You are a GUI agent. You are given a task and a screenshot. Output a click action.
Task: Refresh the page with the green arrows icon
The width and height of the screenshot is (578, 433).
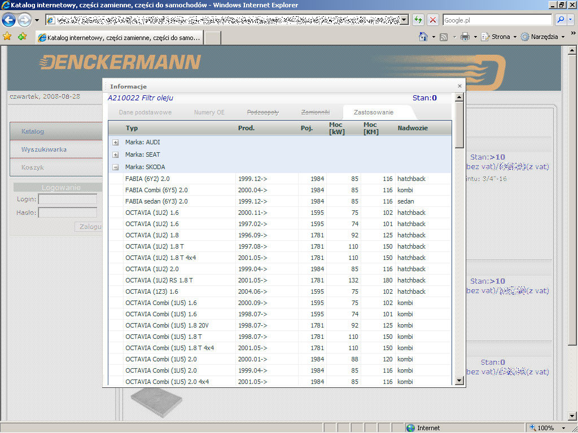[x=418, y=20]
